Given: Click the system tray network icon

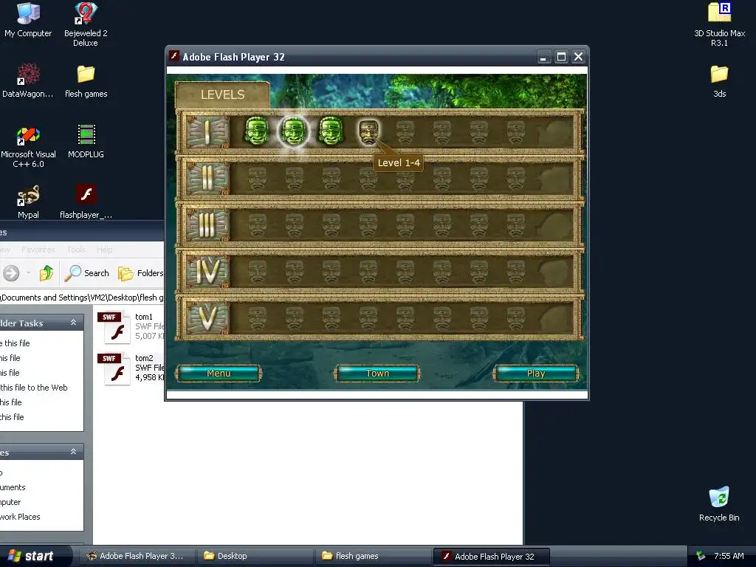Looking at the screenshot, I should [701, 556].
